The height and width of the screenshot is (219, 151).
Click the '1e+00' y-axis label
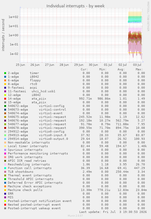[x=13, y=35]
